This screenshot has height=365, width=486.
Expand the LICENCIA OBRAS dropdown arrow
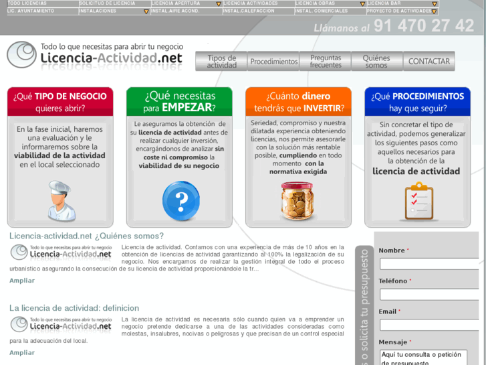[362, 4]
